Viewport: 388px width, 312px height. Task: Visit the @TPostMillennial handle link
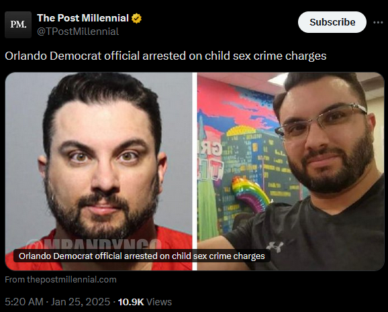pos(78,32)
